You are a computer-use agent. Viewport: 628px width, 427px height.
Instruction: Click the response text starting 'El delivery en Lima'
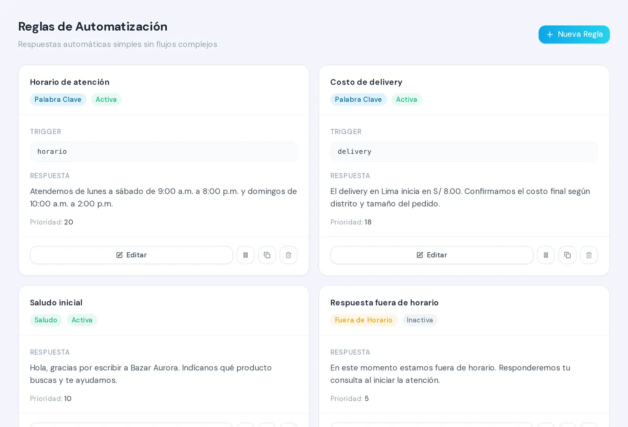pos(460,197)
